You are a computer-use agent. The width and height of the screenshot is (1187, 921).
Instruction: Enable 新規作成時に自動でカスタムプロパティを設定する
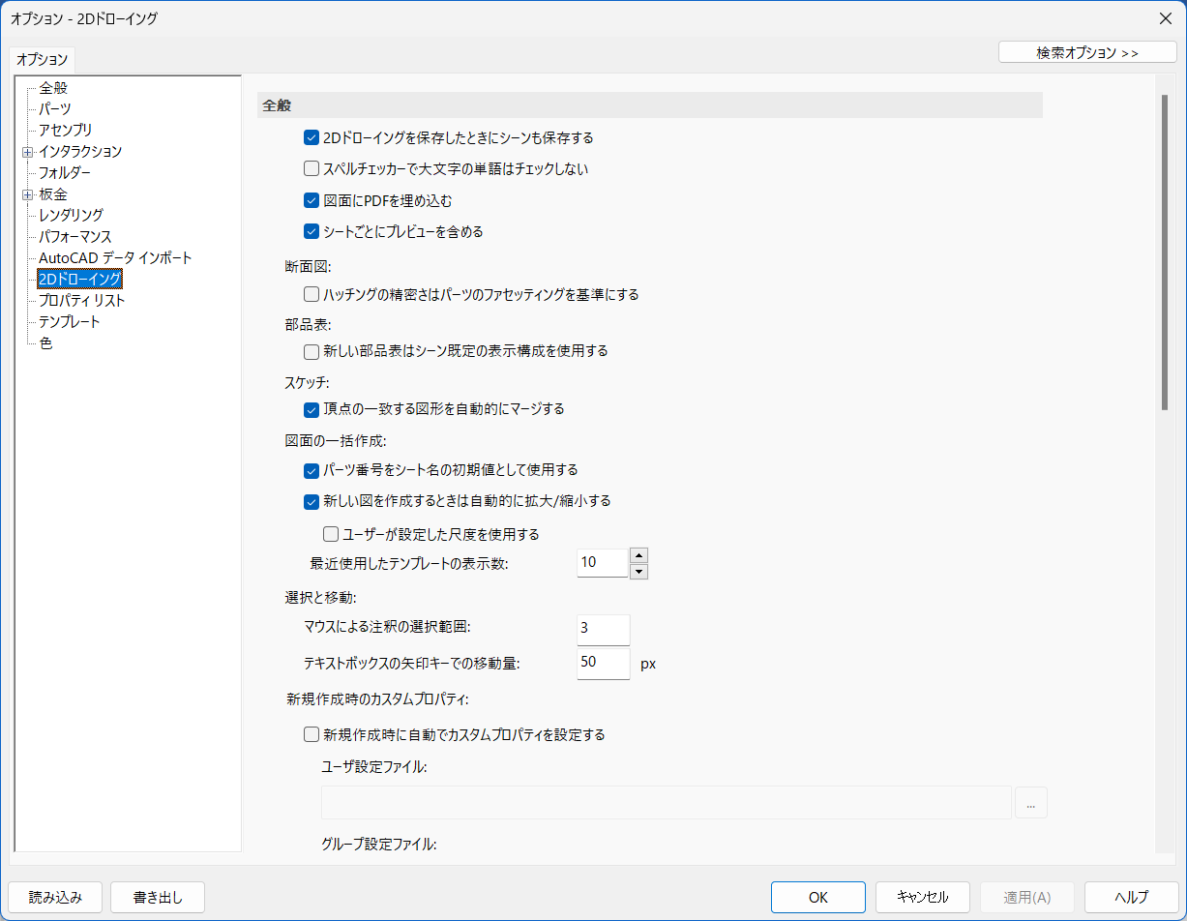coord(311,734)
